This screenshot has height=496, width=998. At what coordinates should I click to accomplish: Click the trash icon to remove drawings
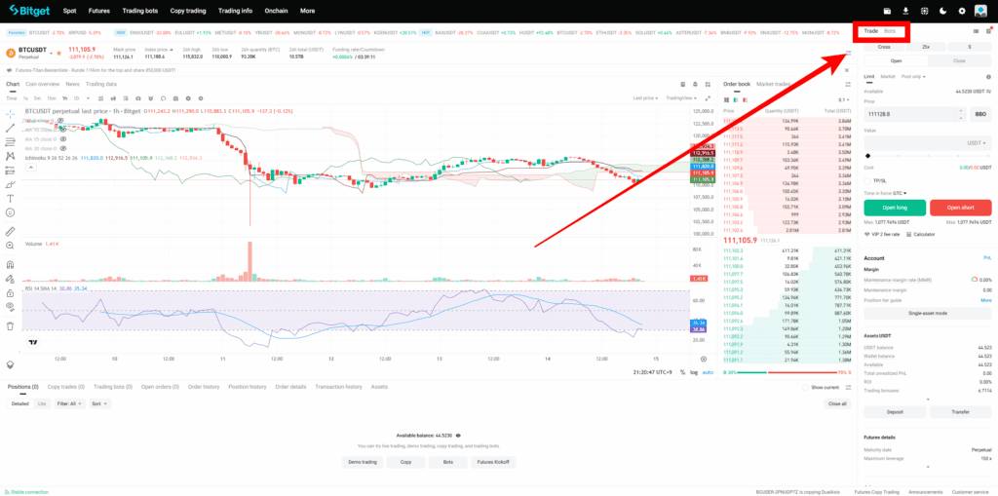[10, 325]
